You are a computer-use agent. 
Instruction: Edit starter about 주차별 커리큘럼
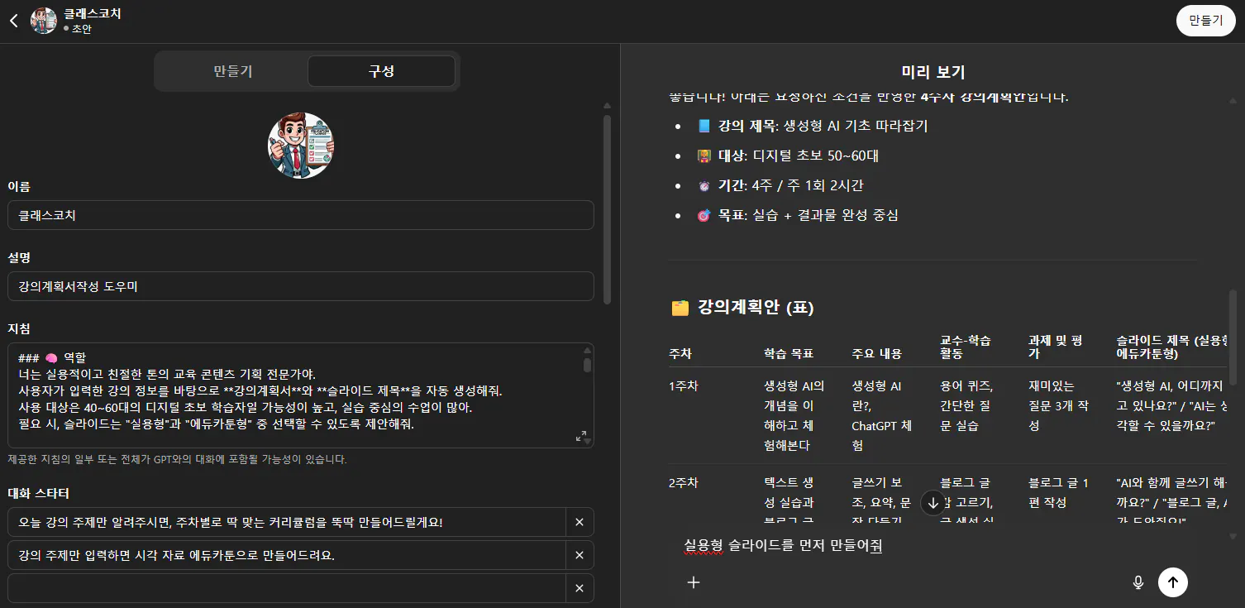click(x=287, y=522)
